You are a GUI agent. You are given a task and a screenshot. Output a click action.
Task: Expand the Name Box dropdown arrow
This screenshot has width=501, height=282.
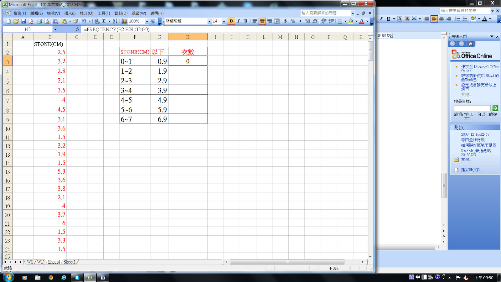pos(55,29)
